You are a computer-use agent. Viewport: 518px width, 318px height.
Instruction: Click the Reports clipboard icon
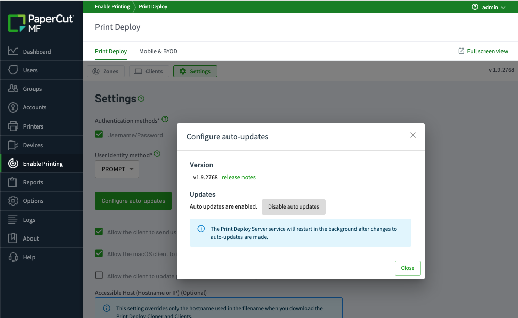pos(13,182)
